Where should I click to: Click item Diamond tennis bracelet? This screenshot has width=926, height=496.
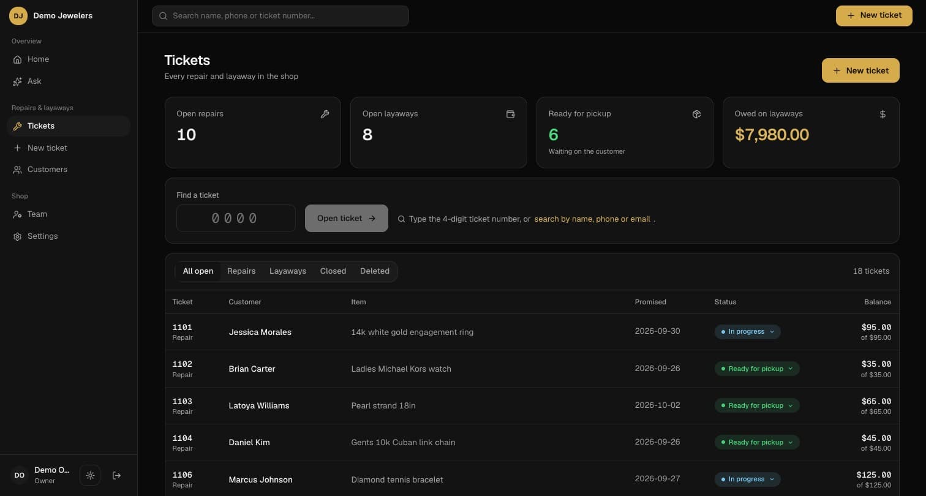coord(397,480)
